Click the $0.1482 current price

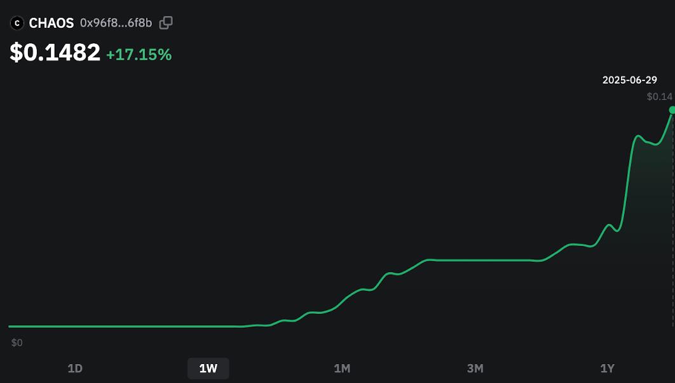tap(55, 53)
